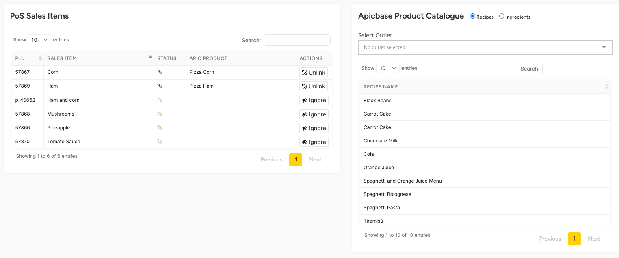The image size is (619, 258).
Task: Open the Select Outlet dropdown
Action: (x=485, y=47)
